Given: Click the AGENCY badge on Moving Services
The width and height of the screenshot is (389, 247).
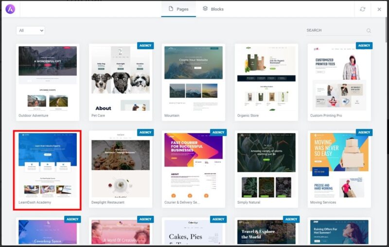Looking at the screenshot, I should click(x=364, y=133).
